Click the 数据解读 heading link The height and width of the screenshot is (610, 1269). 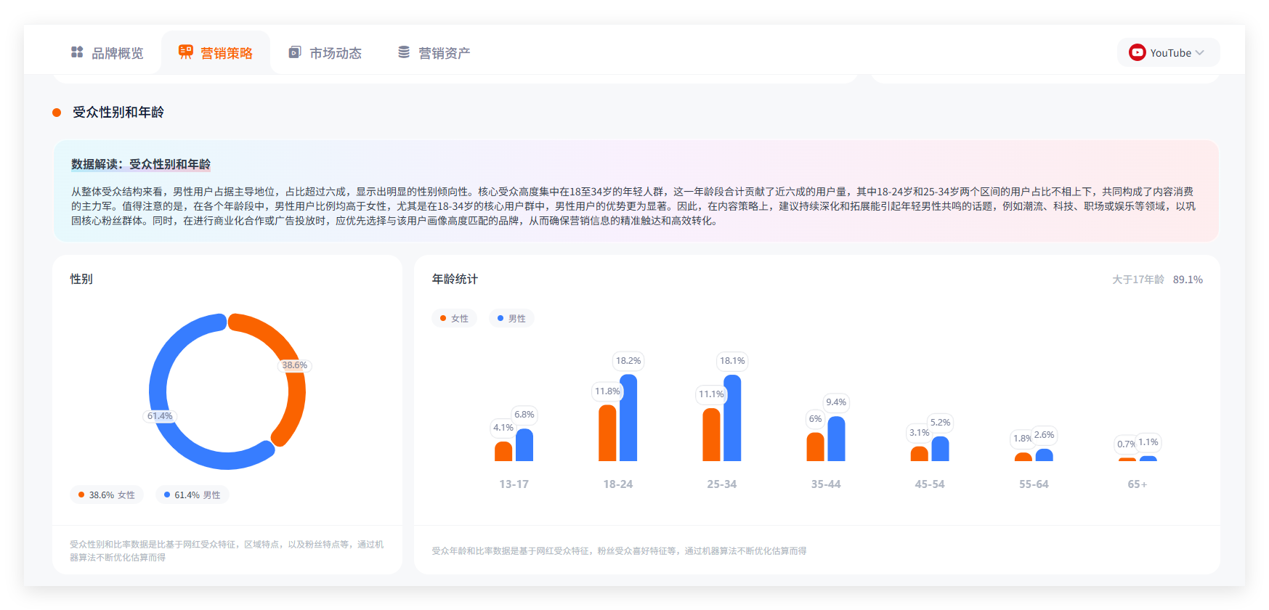tap(141, 164)
